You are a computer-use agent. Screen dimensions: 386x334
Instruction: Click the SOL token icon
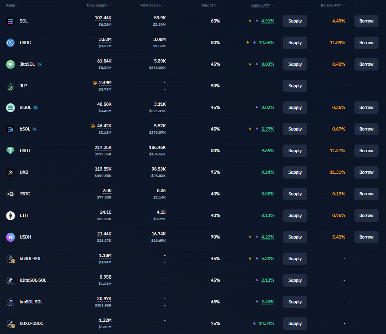pyautogui.click(x=10, y=21)
